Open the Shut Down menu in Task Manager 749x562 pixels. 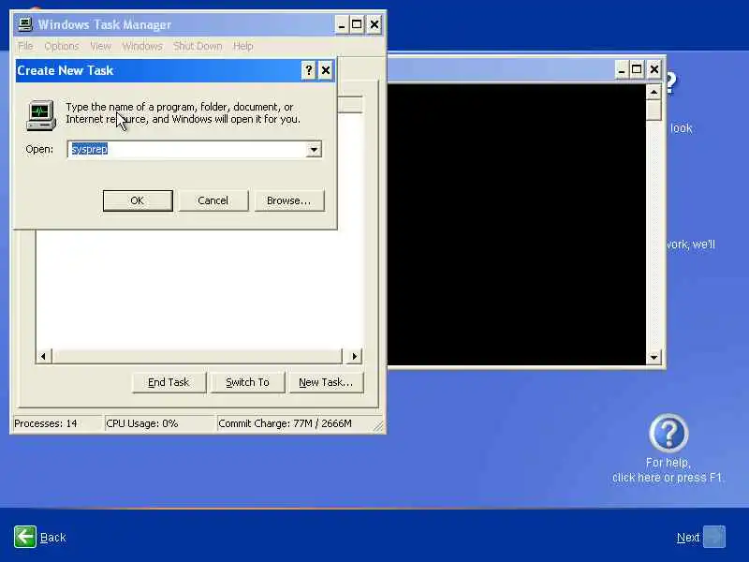click(x=198, y=46)
